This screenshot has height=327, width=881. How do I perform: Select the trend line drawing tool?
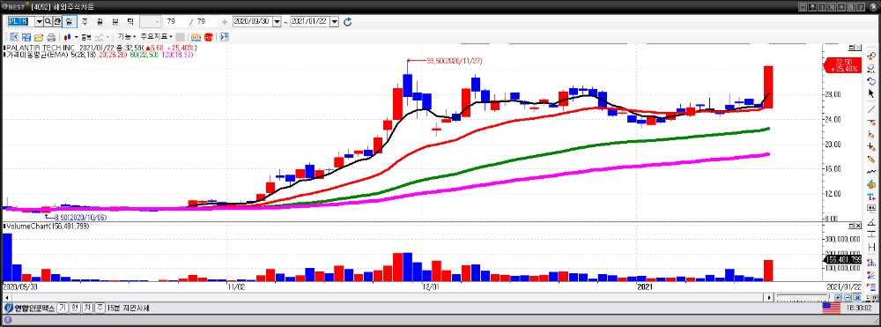pyautogui.click(x=871, y=108)
